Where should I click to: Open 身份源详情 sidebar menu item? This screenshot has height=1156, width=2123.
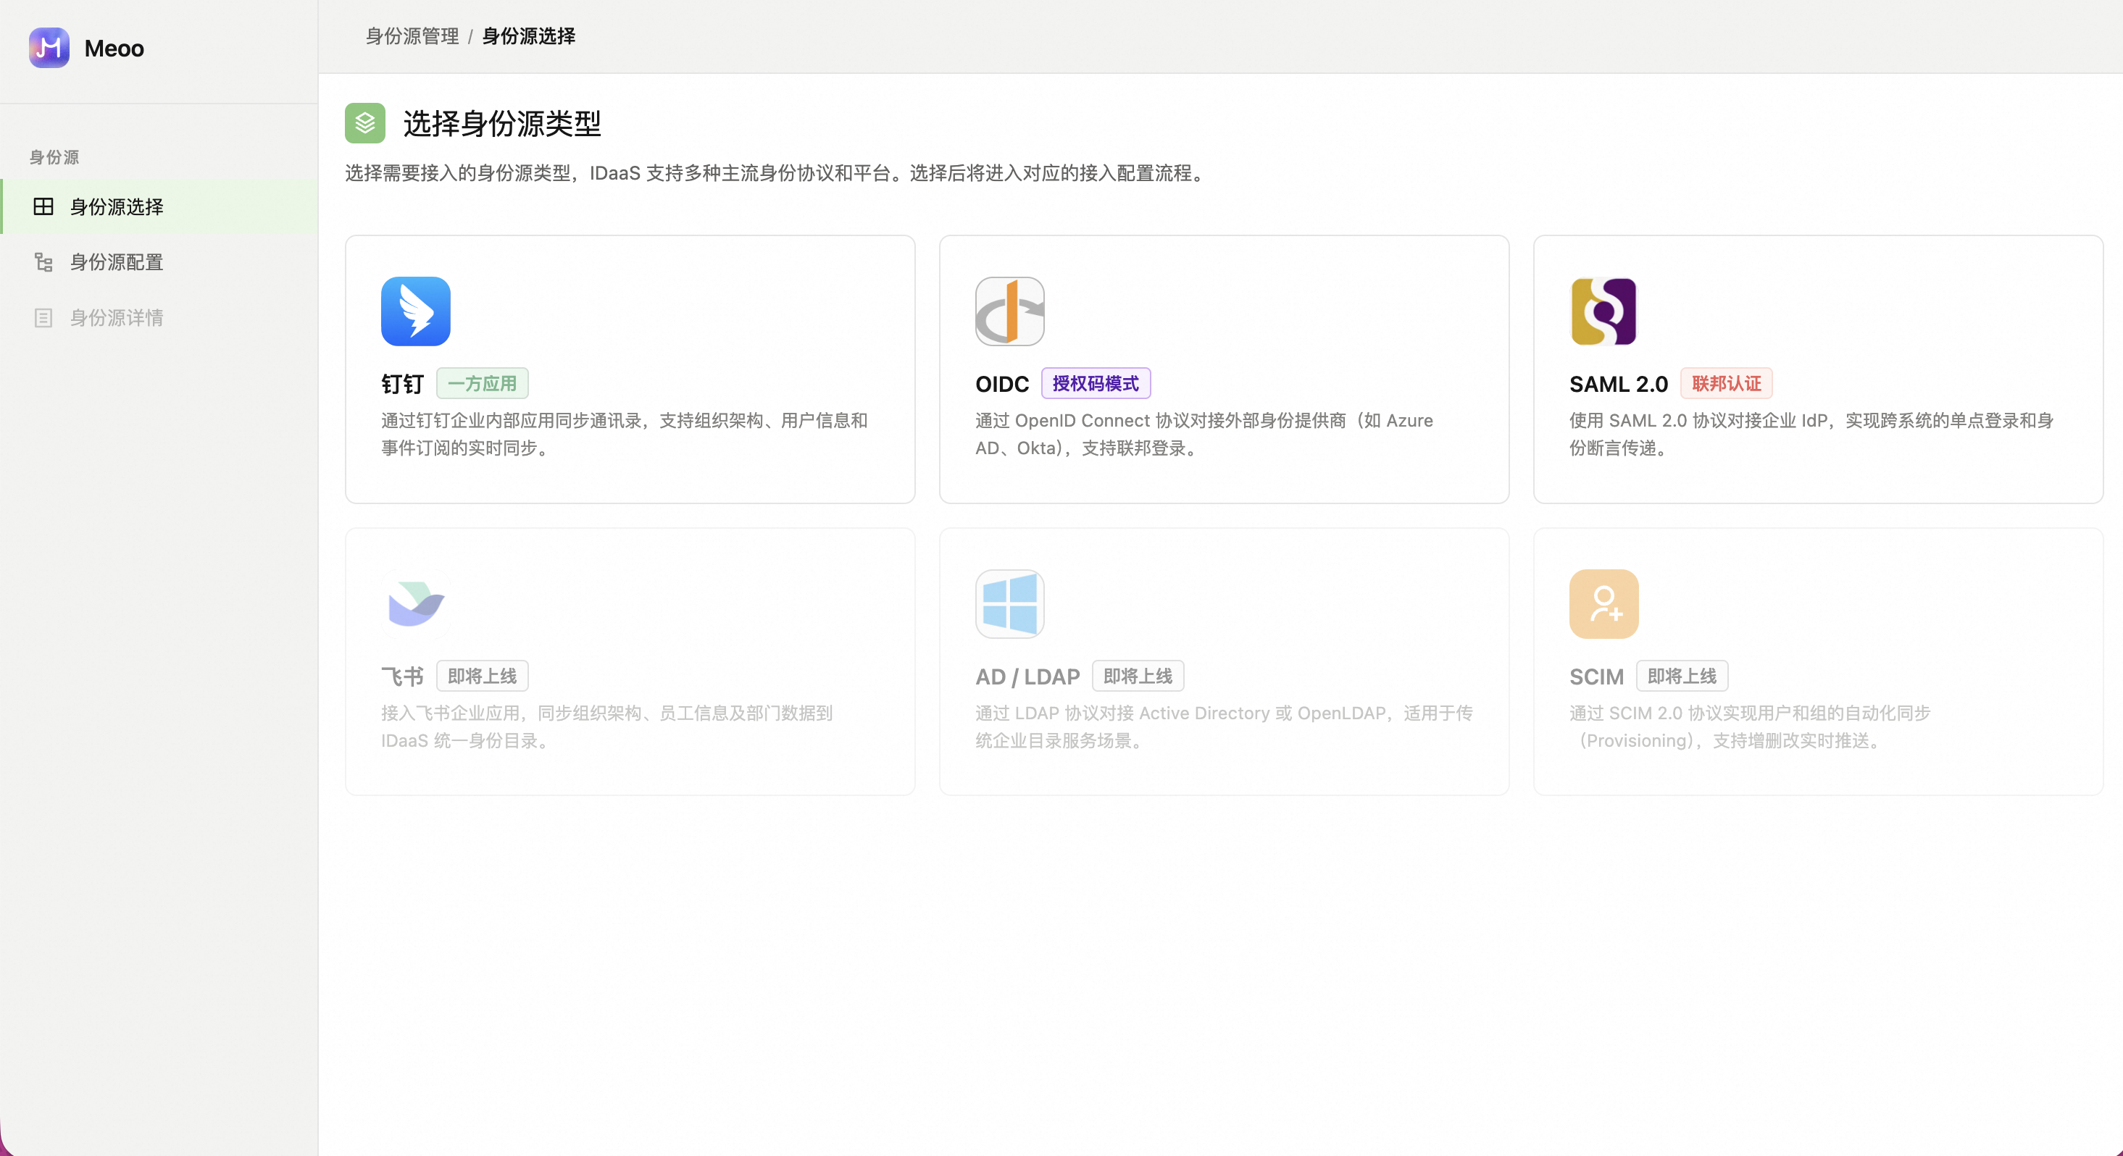160,317
